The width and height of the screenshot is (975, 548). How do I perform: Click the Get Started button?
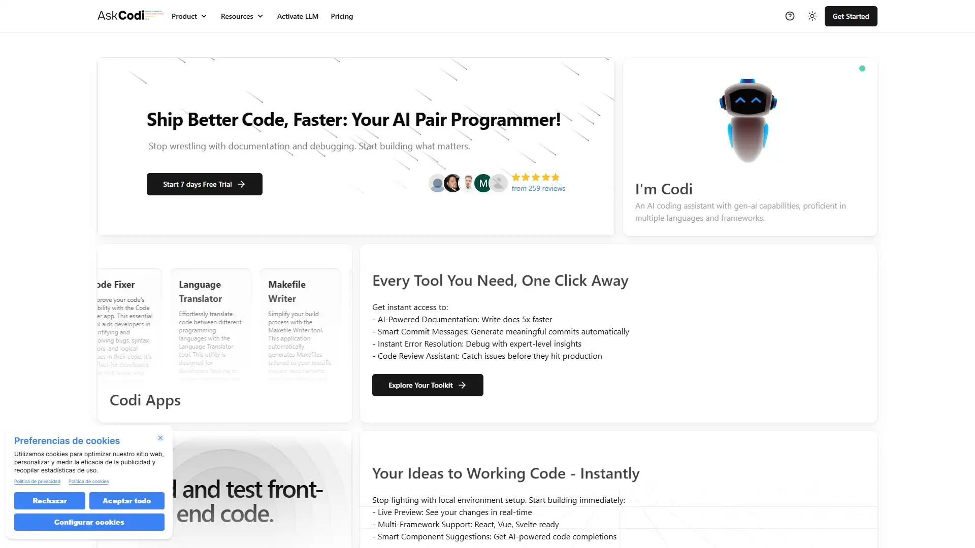[x=851, y=16]
